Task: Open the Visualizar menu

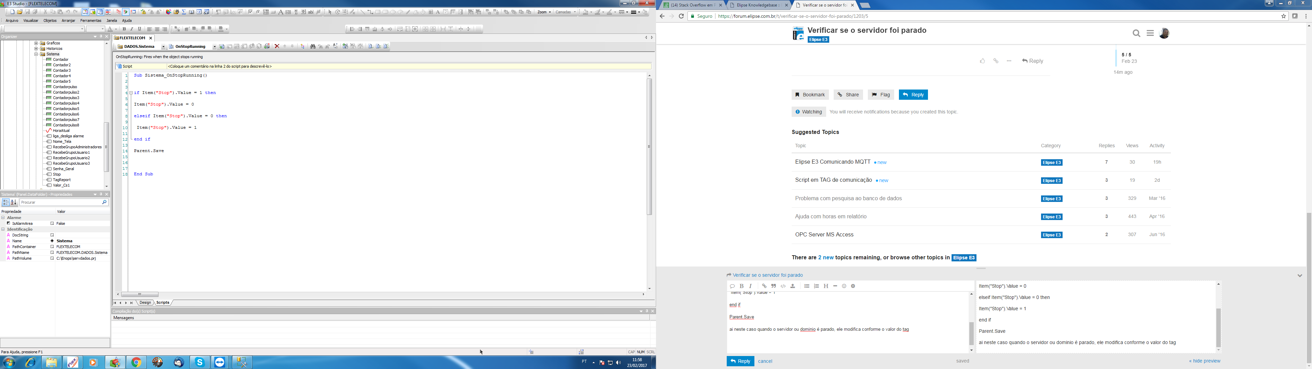Action: [x=30, y=21]
